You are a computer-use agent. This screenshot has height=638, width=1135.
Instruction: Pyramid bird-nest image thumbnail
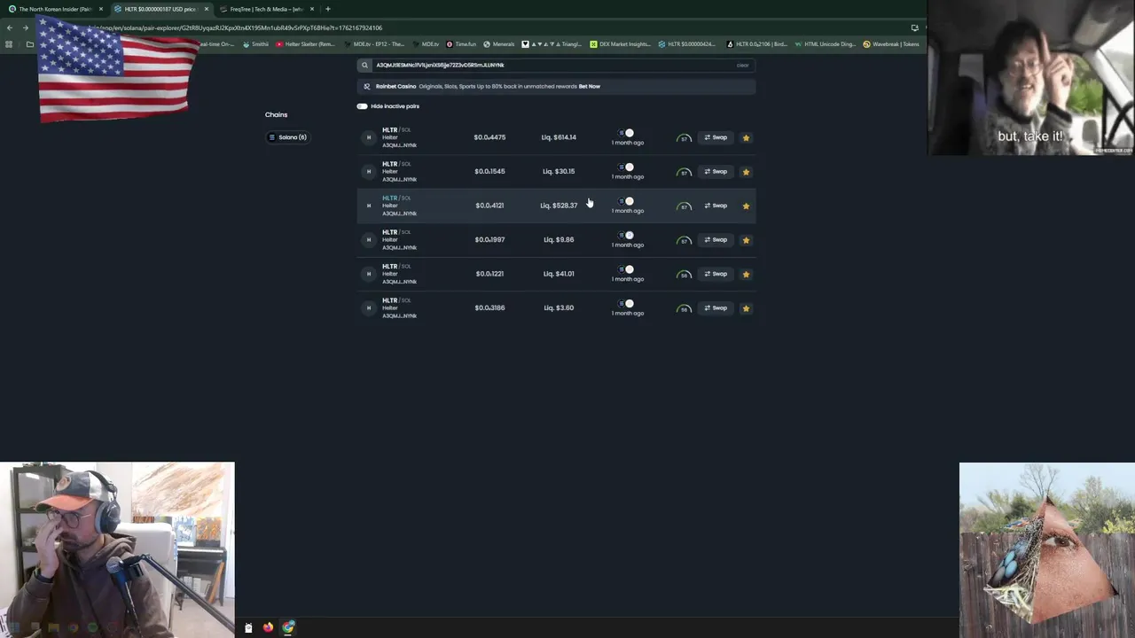[1047, 549]
